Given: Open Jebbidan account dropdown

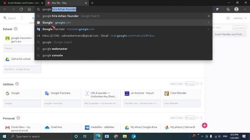Looking at the screenshot, I should (240, 18).
